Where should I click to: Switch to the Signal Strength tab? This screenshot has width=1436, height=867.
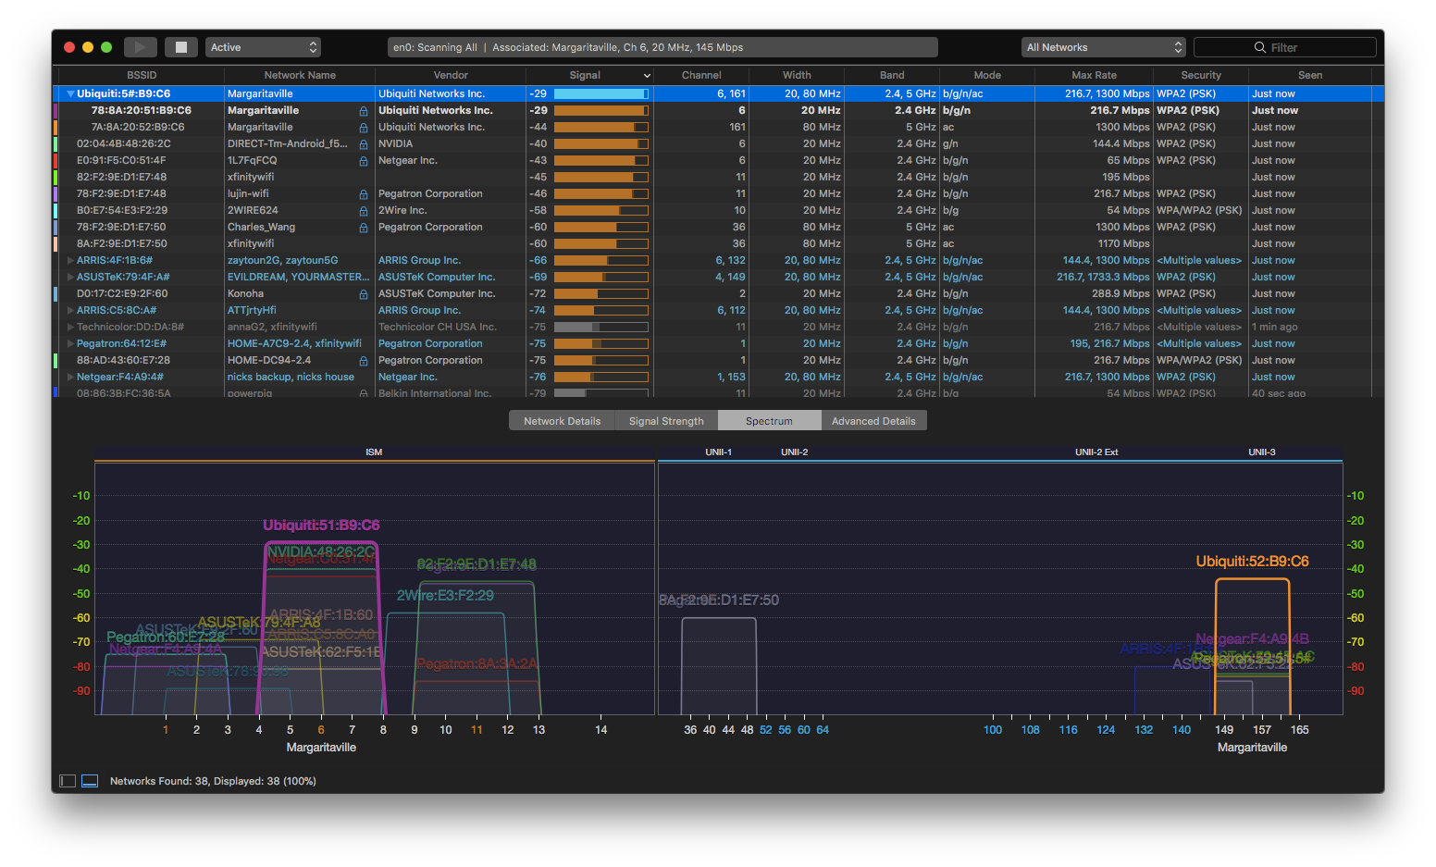(666, 421)
